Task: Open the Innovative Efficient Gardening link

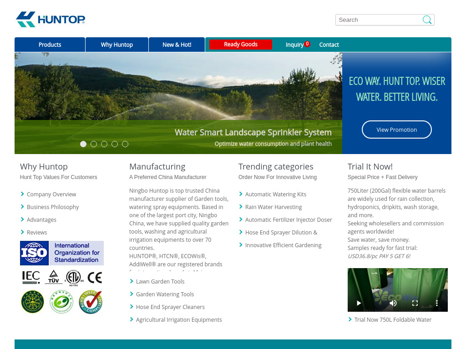Action: coord(283,245)
